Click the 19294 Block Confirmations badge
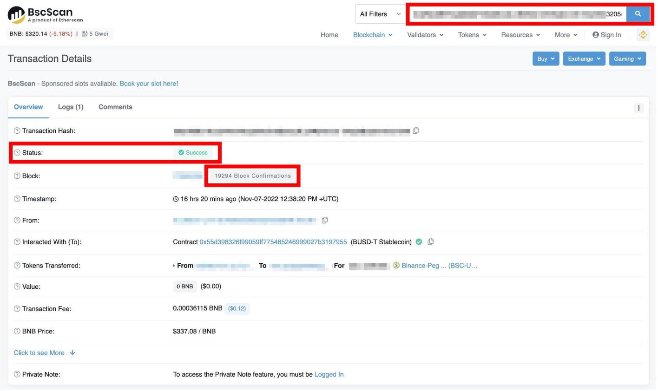658x391 pixels. 253,176
